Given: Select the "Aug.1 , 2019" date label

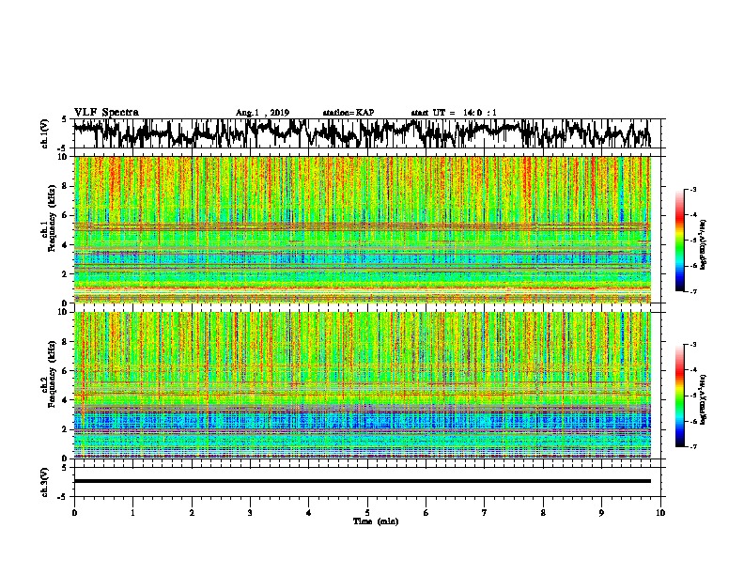Looking at the screenshot, I should 262,113.
